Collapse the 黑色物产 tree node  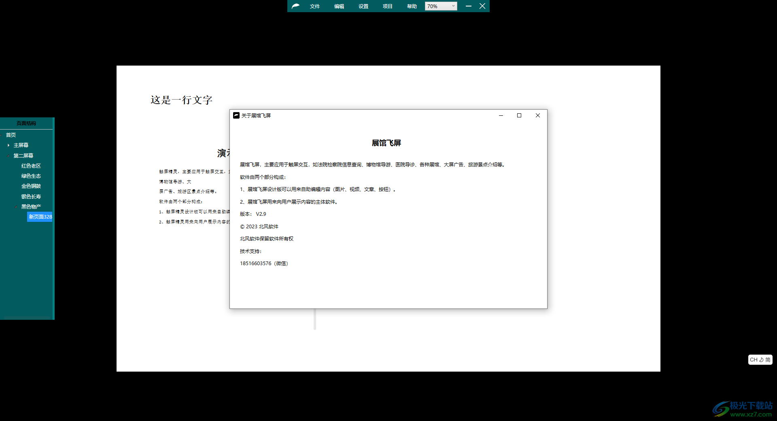(15, 206)
